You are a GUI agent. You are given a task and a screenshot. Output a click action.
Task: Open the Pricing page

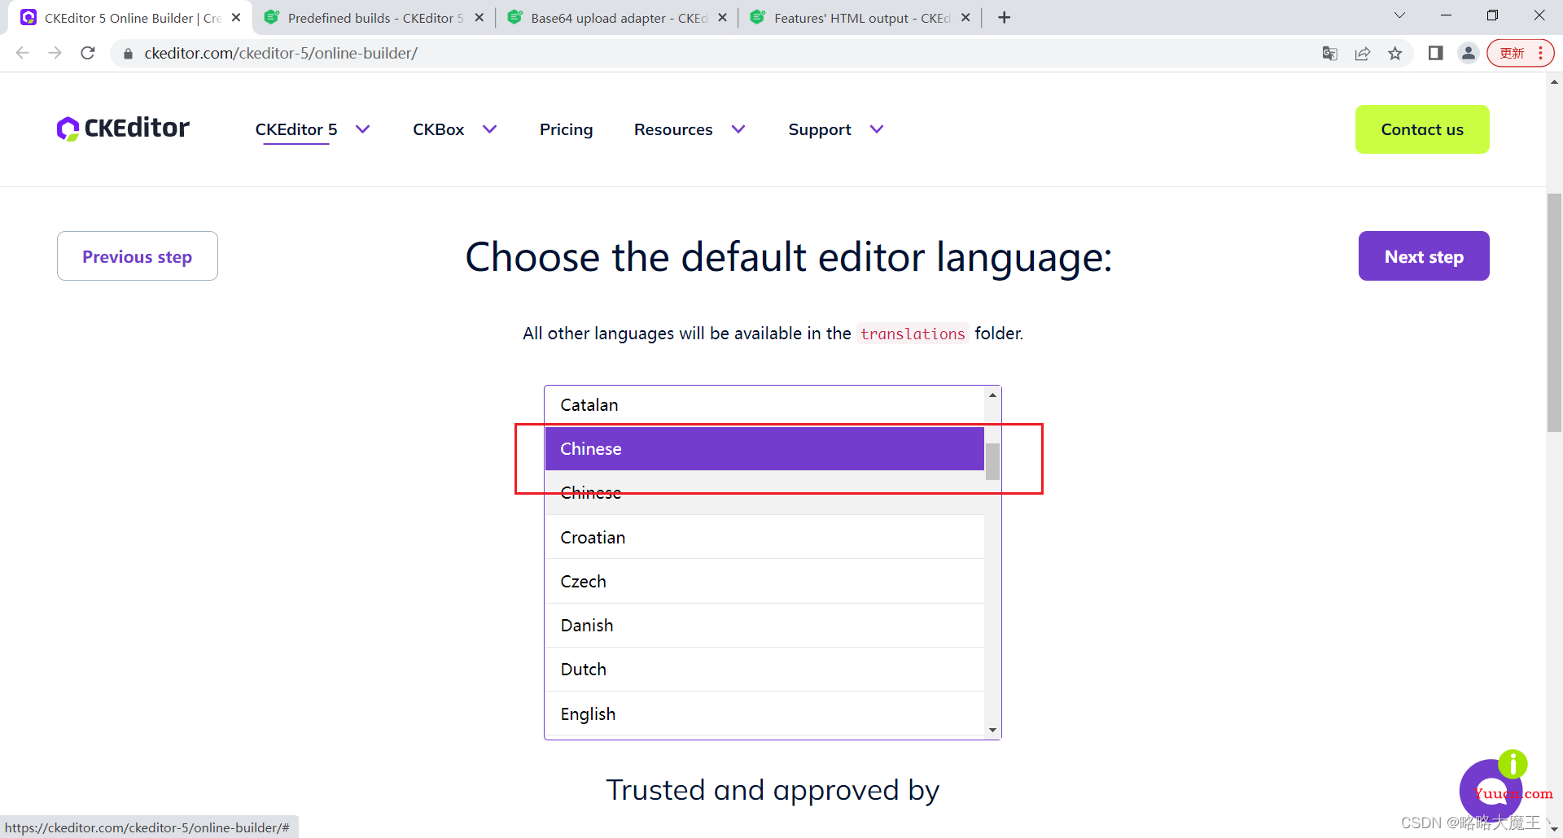pyautogui.click(x=566, y=129)
